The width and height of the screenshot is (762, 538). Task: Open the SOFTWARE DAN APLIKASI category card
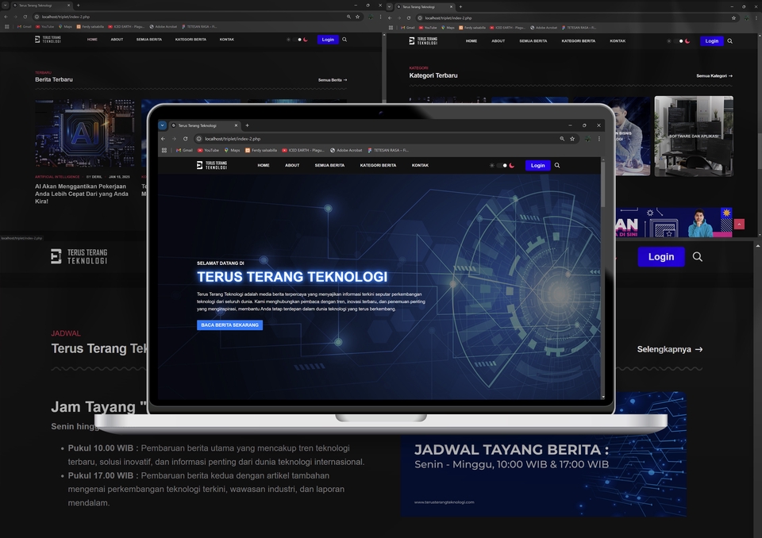pos(694,136)
